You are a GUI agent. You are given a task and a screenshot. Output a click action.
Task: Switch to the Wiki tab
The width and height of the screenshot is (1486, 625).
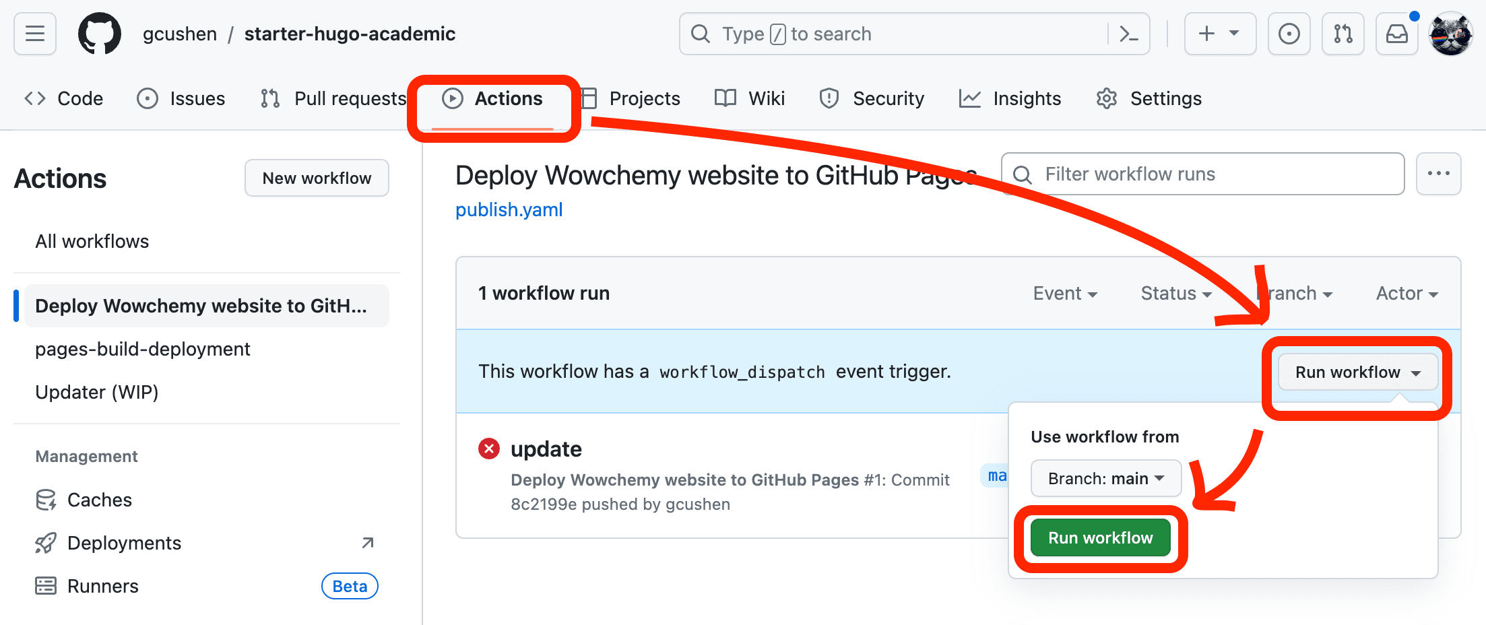[750, 98]
